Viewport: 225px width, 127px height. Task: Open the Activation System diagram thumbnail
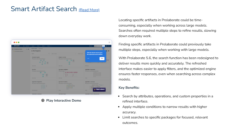pyautogui.click(x=44, y=62)
